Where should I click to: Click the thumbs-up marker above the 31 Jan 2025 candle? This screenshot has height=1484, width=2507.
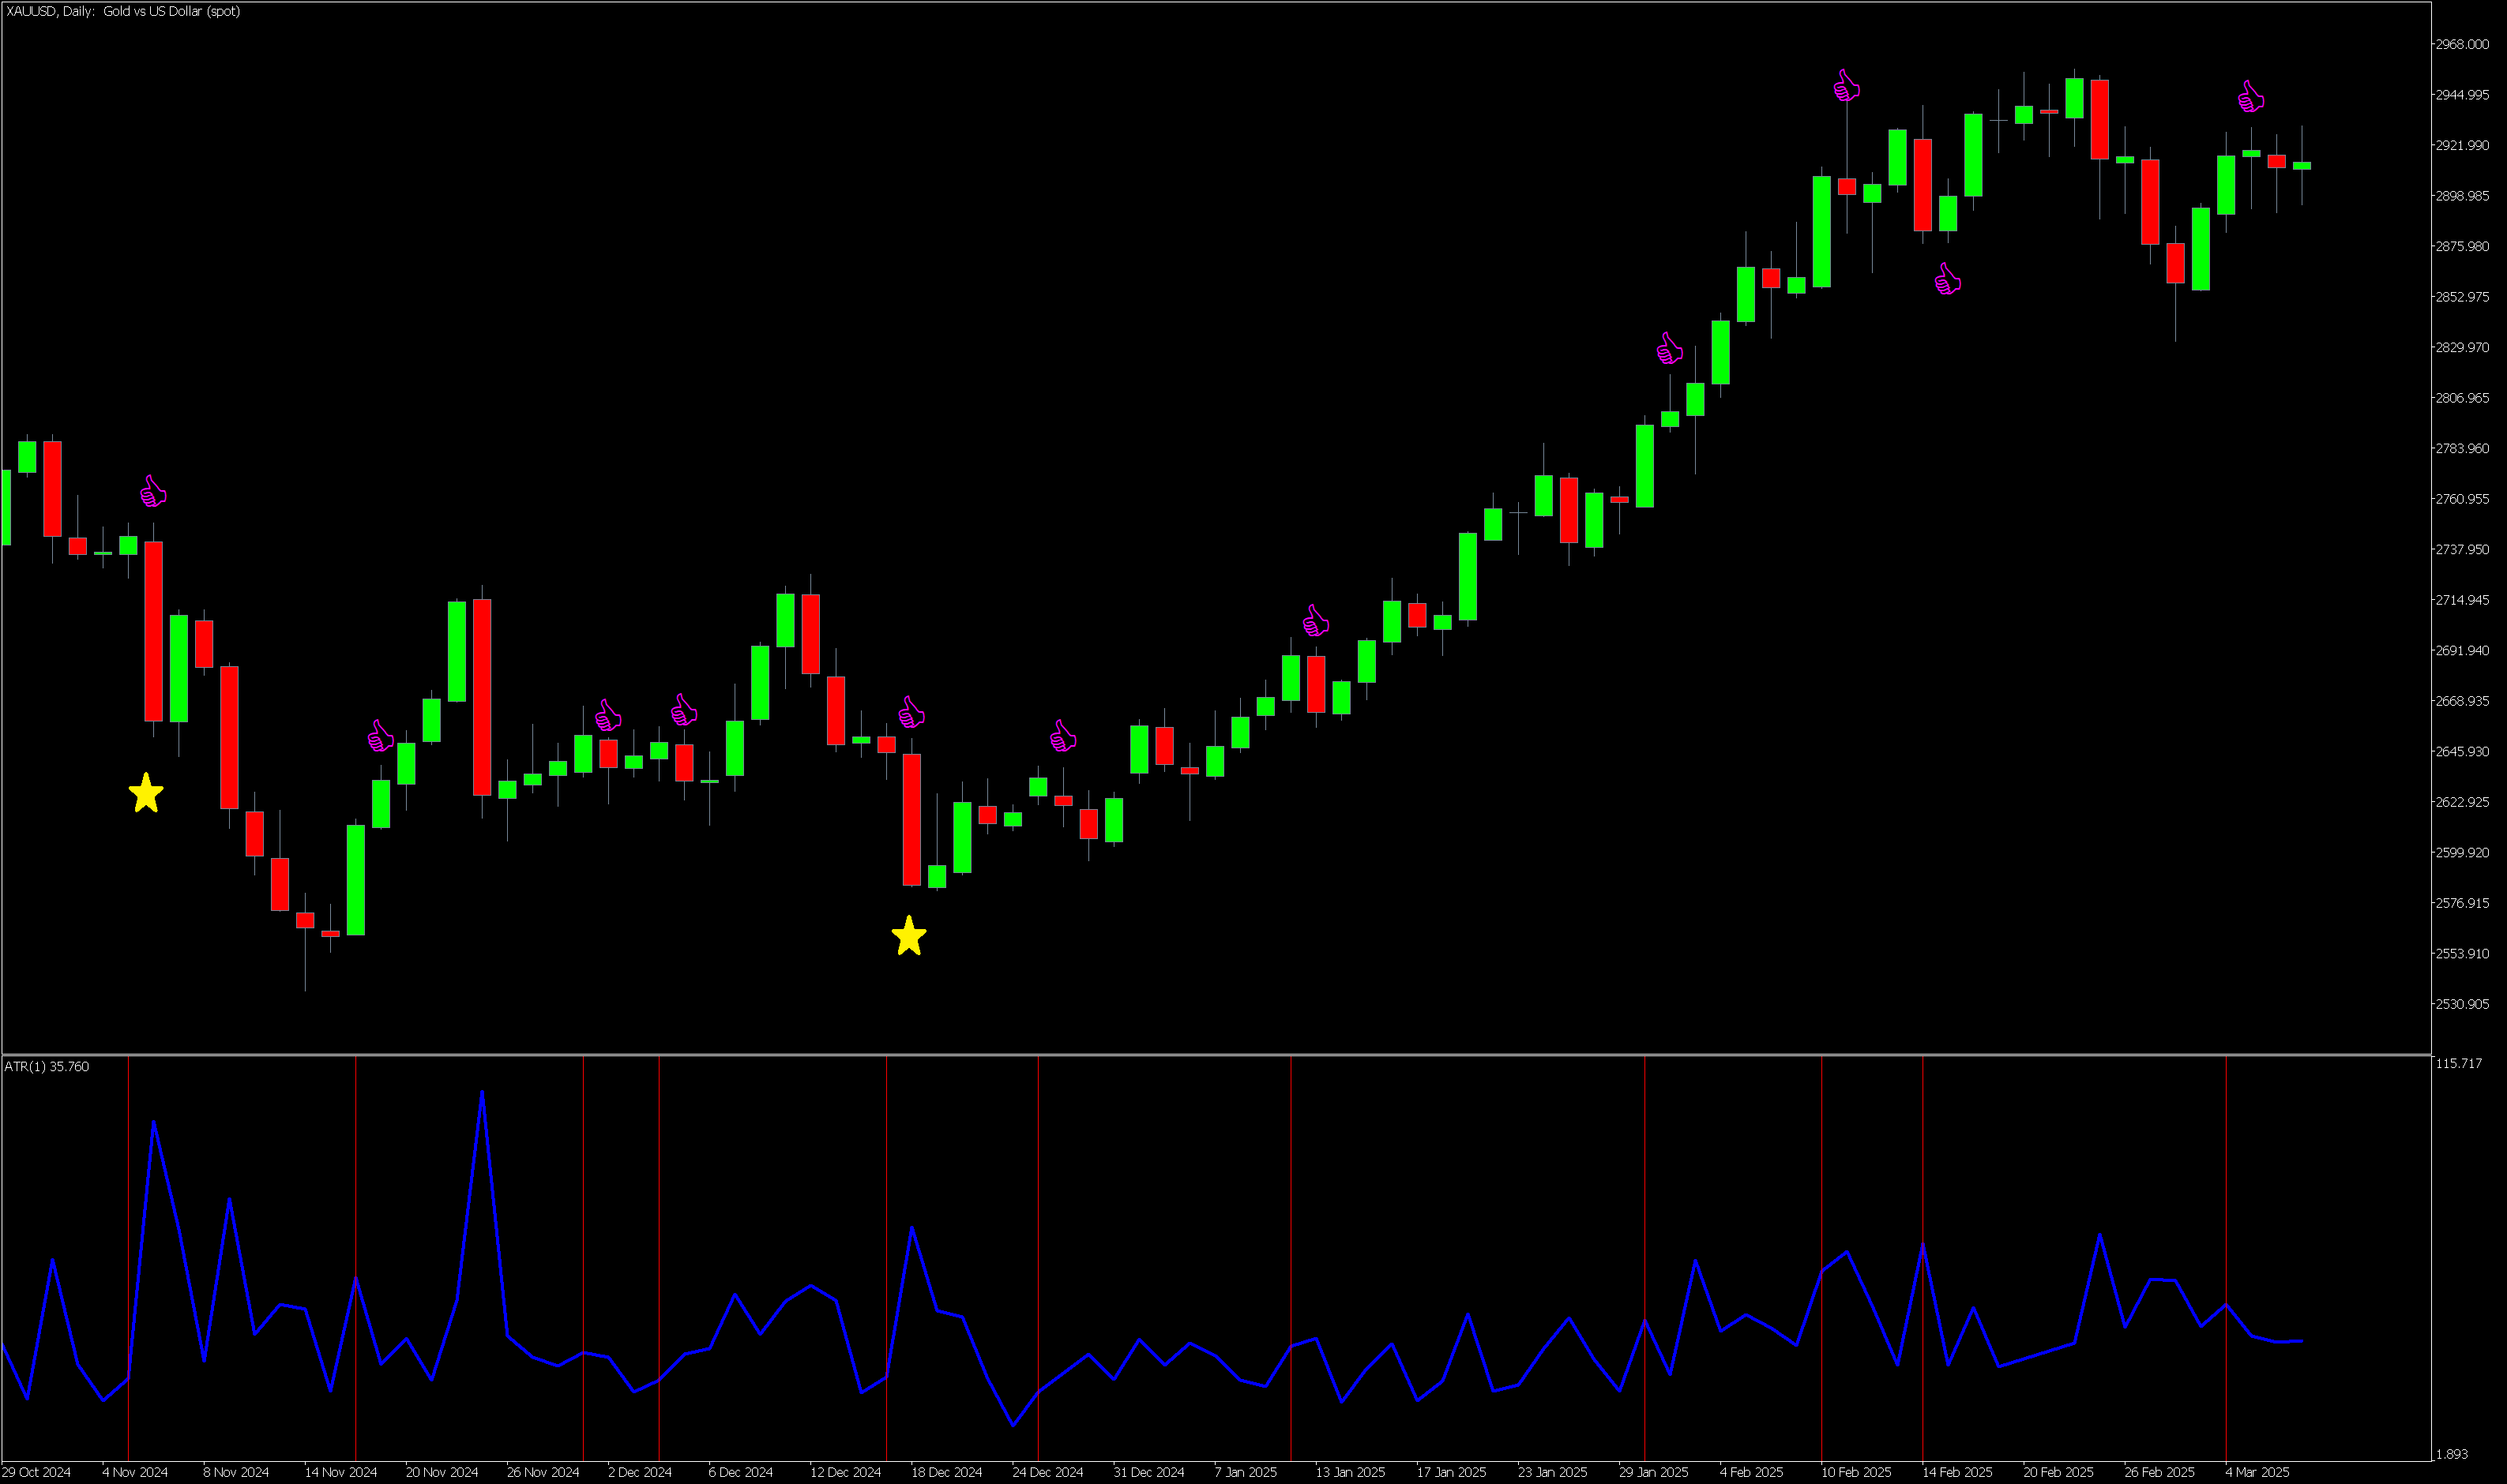click(1670, 348)
